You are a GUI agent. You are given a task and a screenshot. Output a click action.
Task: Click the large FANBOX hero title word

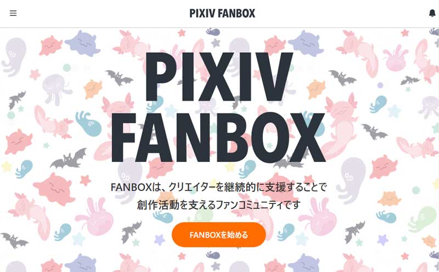tap(218, 138)
